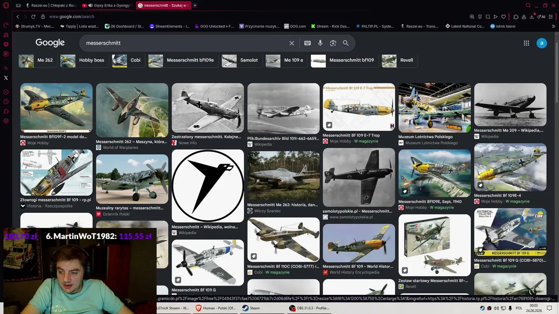Apply the 'Revell' suggestion chip
Image resolution: width=559 pixels, height=314 pixels.
pos(399,60)
